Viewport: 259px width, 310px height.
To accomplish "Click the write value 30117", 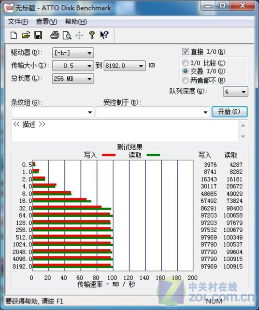I will [x=209, y=186].
